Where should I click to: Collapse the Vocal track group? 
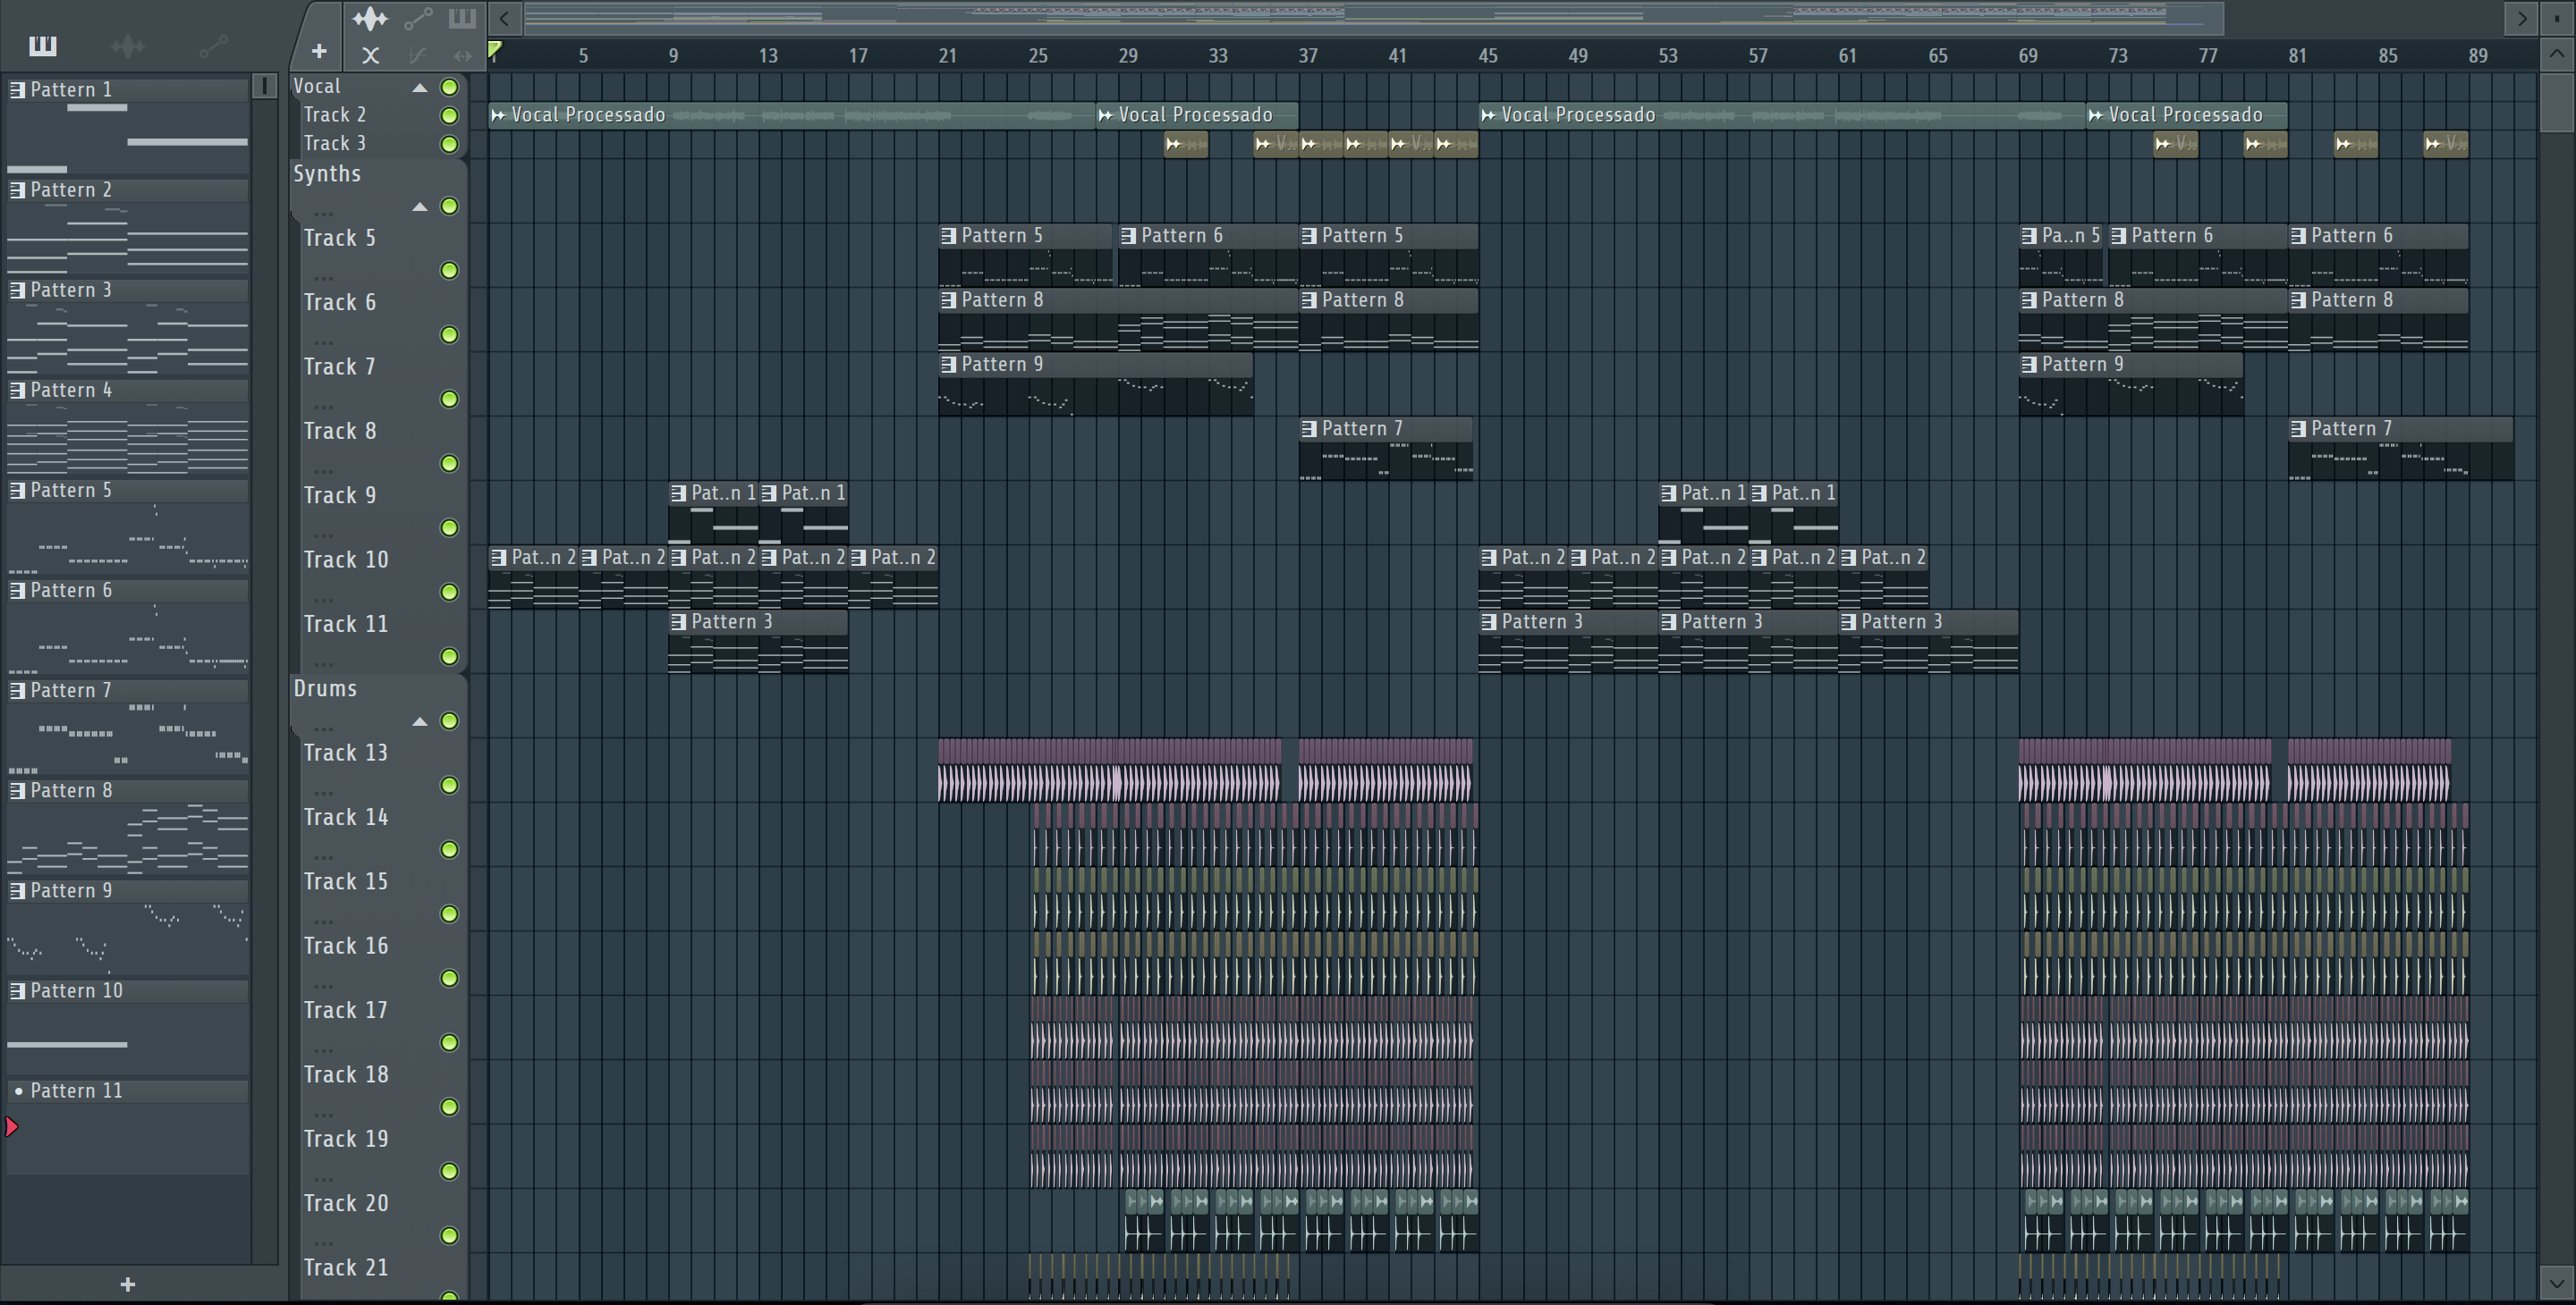420,88
